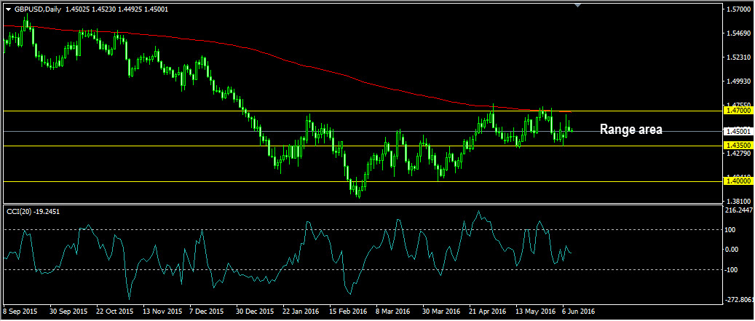This screenshot has width=755, height=321.
Task: Click the 216.2447 CCI scale value
Action: tap(739, 210)
